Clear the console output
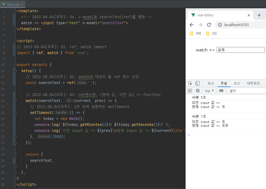The width and height of the screenshot is (266, 189). pyautogui.click(x=198, y=91)
